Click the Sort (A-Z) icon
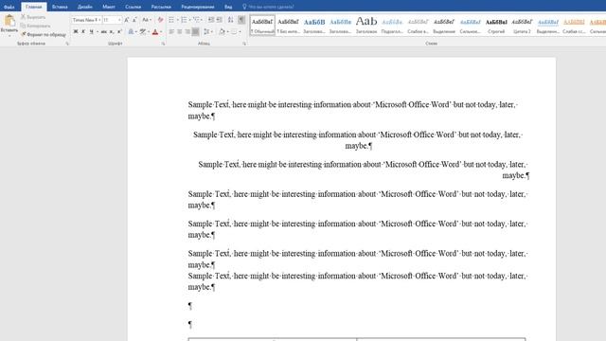This screenshot has height=341, width=606. pyautogui.click(x=230, y=20)
